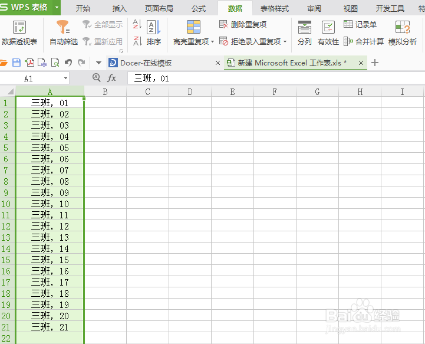Viewport: 425px width, 344px height.
Task: Switch to the 视图 (View) tab
Action: pyautogui.click(x=351, y=9)
